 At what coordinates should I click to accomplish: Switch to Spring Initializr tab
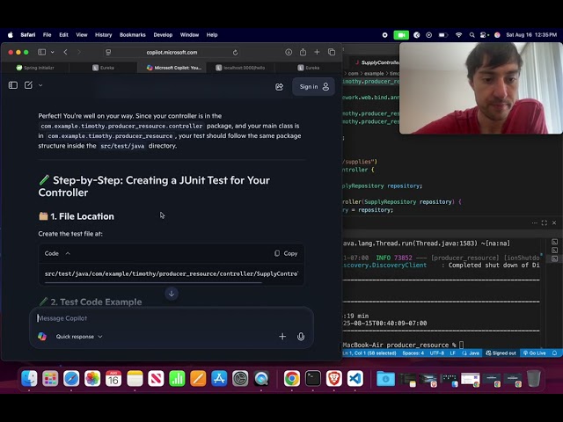[35, 68]
